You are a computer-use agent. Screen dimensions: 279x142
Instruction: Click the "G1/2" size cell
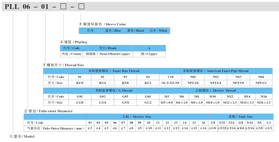(x=148, y=103)
